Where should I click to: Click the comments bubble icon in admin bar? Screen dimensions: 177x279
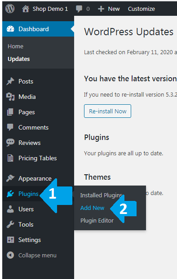click(x=79, y=9)
